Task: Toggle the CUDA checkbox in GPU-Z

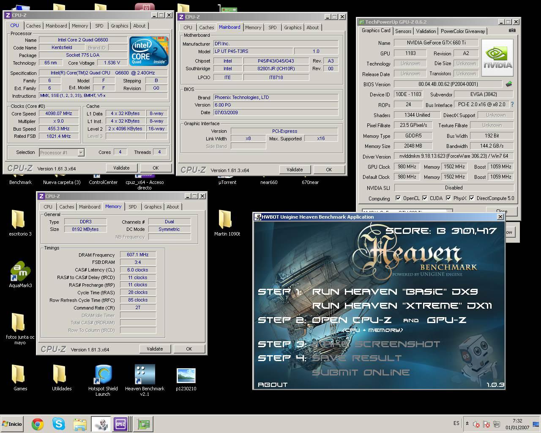Action: point(424,198)
